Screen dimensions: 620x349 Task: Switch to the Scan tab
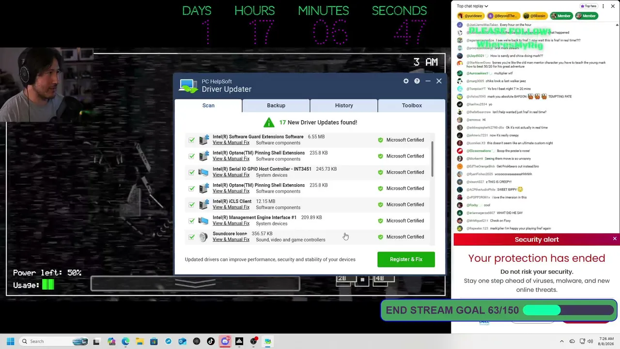click(x=208, y=105)
